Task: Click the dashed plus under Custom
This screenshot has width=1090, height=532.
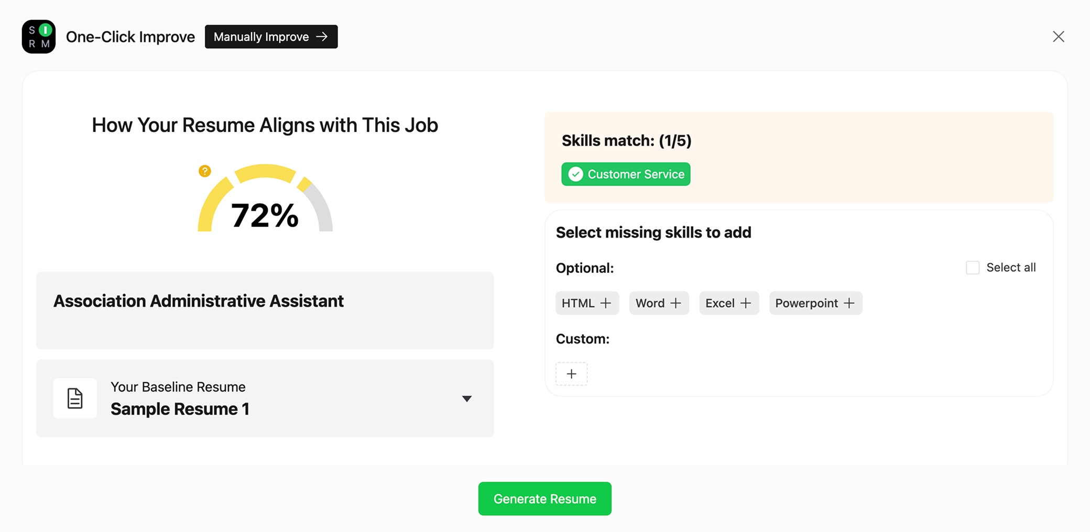Action: coord(571,373)
